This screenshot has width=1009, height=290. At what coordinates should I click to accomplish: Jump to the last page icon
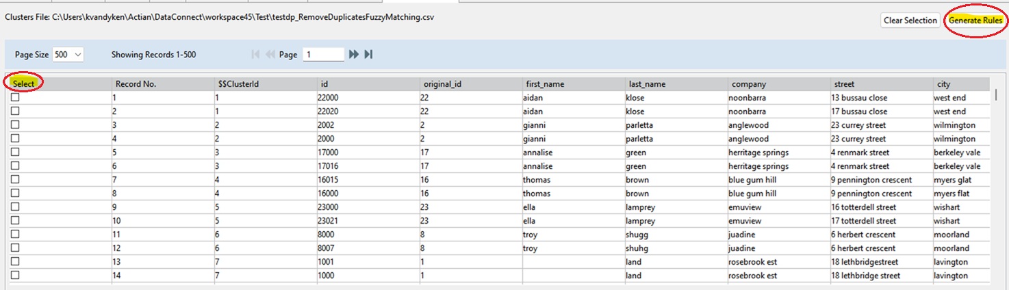pos(368,55)
